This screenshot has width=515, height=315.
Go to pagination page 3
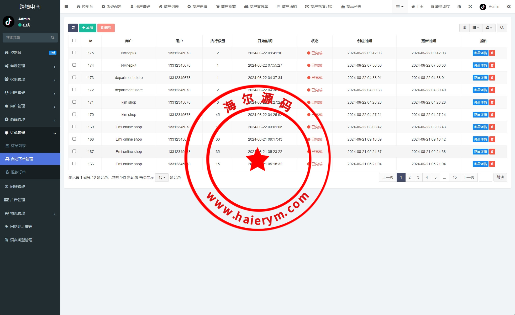tap(418, 177)
